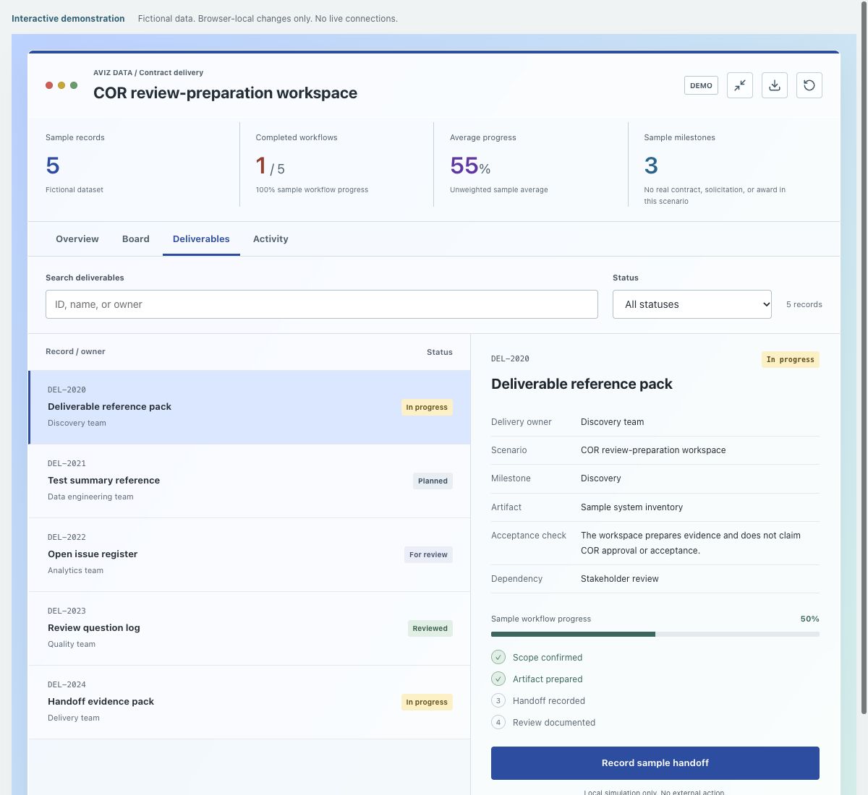Click the Review documented step label
The width and height of the screenshot is (868, 795).
pyautogui.click(x=554, y=723)
